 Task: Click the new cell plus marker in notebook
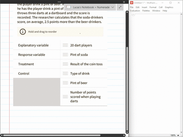(133, 14)
